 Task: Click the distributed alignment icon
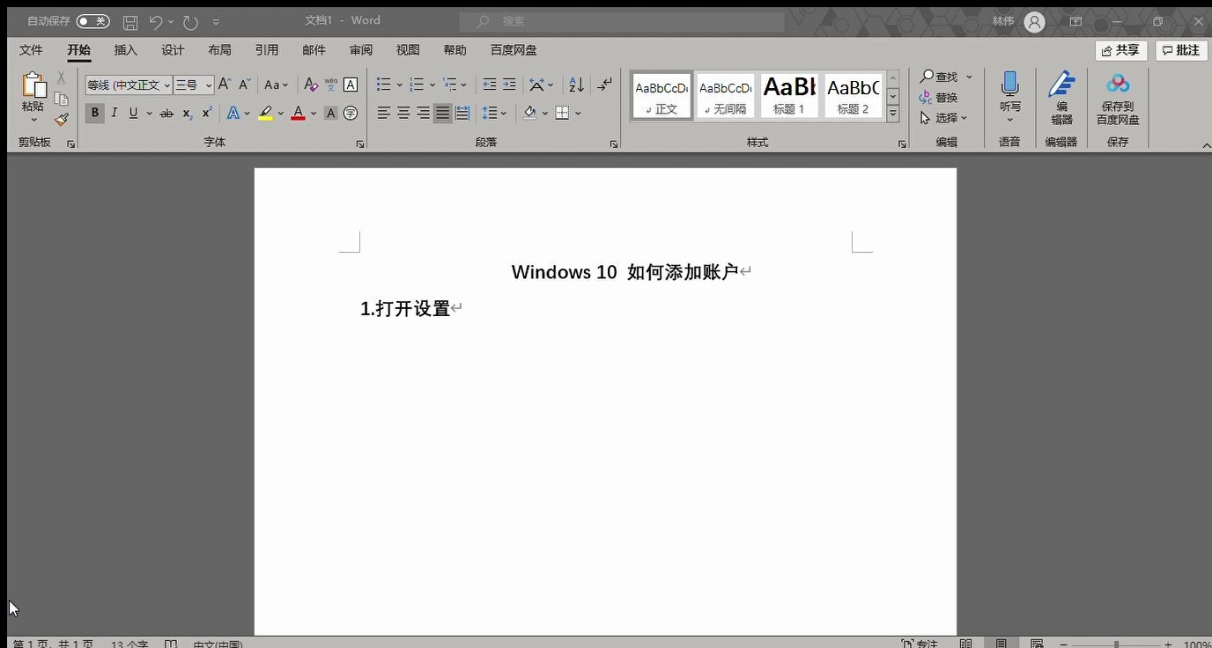[462, 113]
